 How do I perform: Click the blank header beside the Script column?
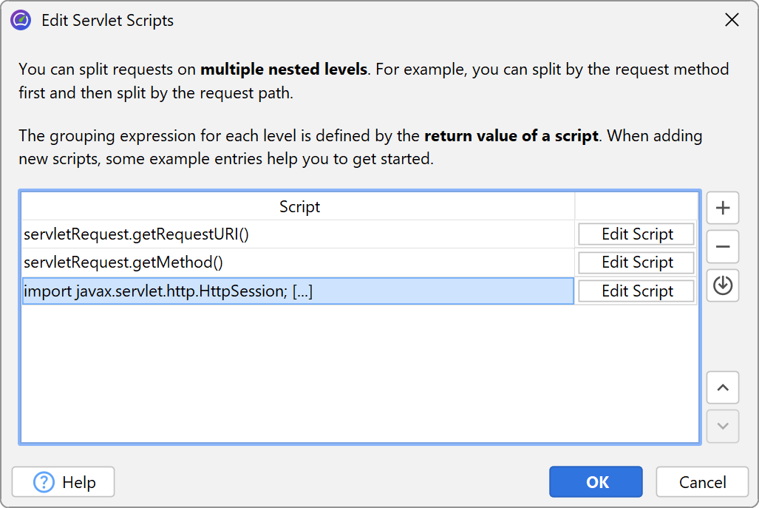click(636, 207)
